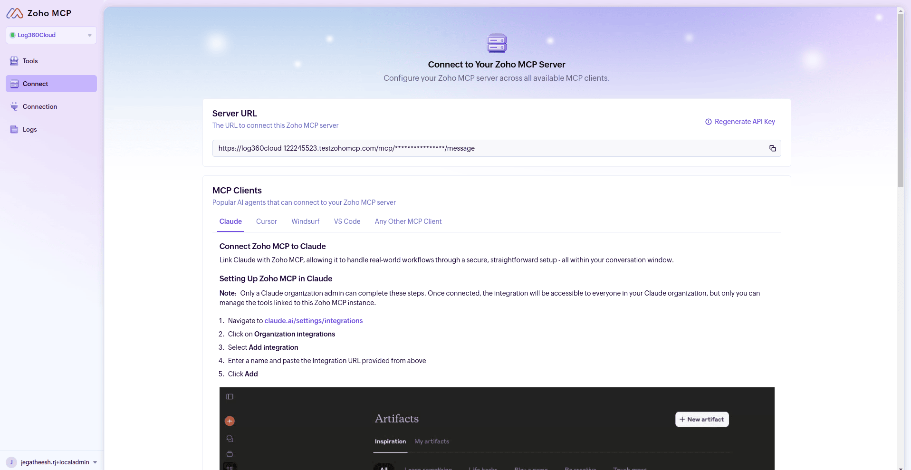Screen dimensions: 911x470
Task: Click the Regenerate API Key info icon
Action: (x=709, y=122)
